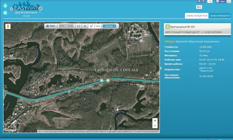
Task: Click the red G+ share icon
Action: click(x=199, y=7)
